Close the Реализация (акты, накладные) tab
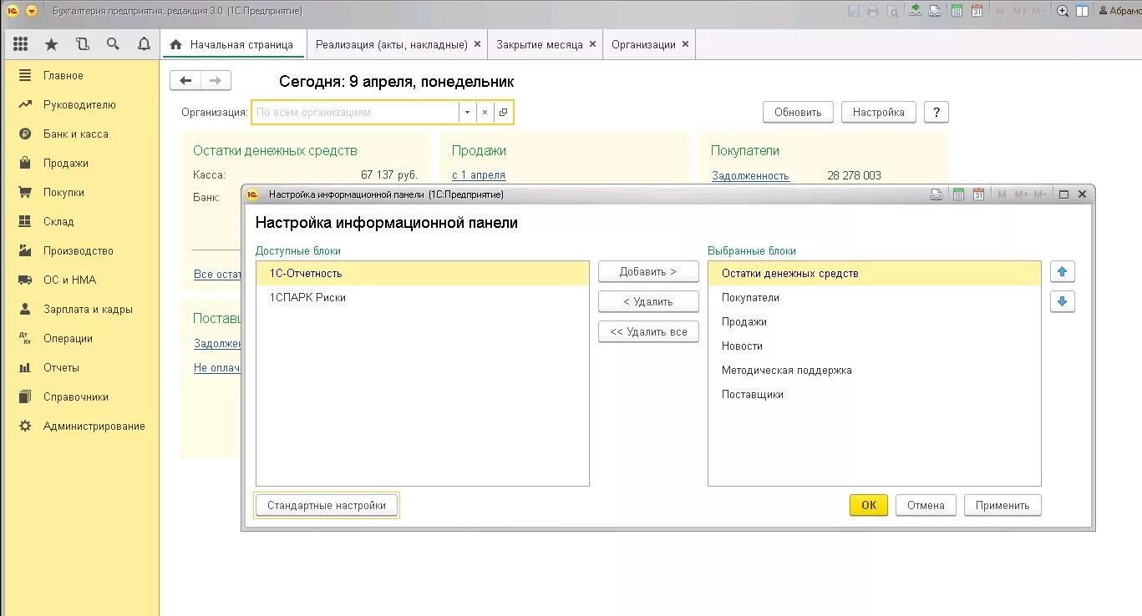Screen dimensions: 1142x616 click(477, 44)
